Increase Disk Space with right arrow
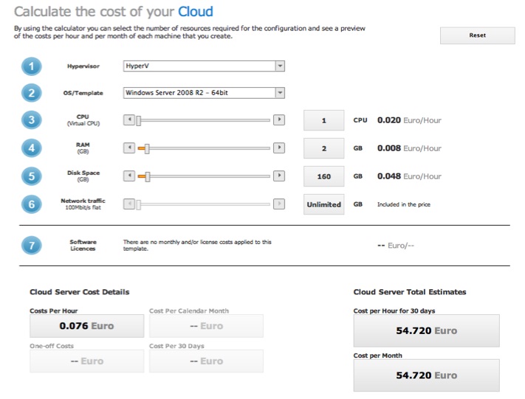 (x=279, y=176)
